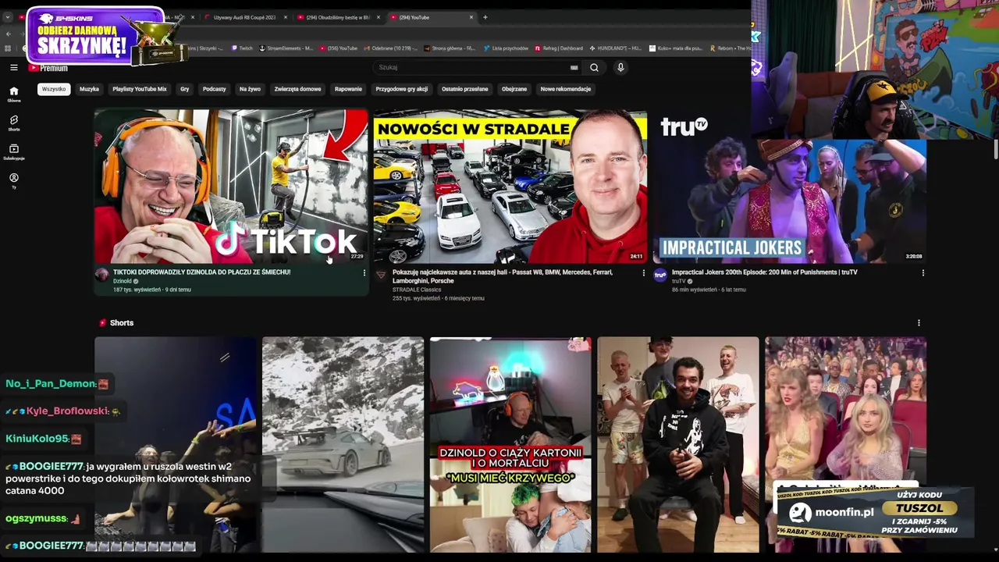This screenshot has height=562, width=999.
Task: Open the Twitch bookmark
Action: [242, 48]
